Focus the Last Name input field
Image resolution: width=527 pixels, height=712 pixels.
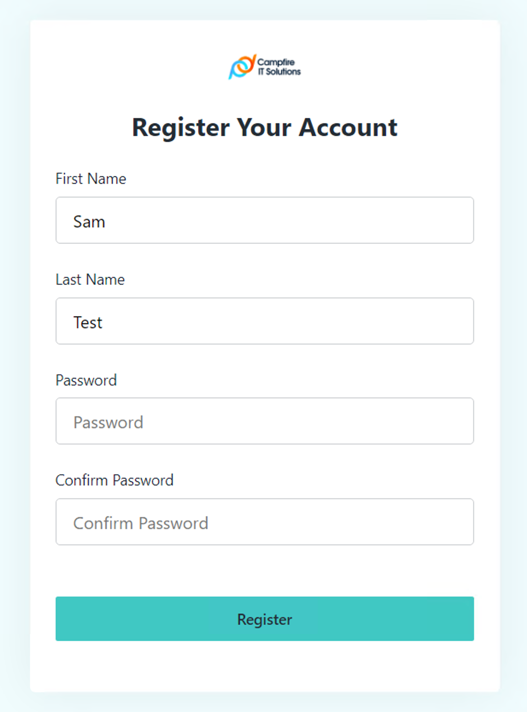(264, 321)
